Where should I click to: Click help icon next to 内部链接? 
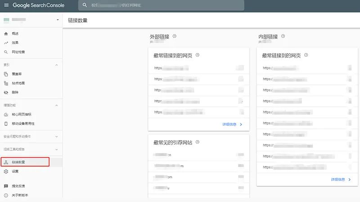tap(283, 36)
